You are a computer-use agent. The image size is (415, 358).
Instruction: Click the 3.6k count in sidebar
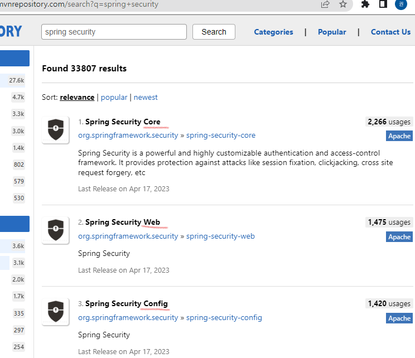pyautogui.click(x=18, y=246)
